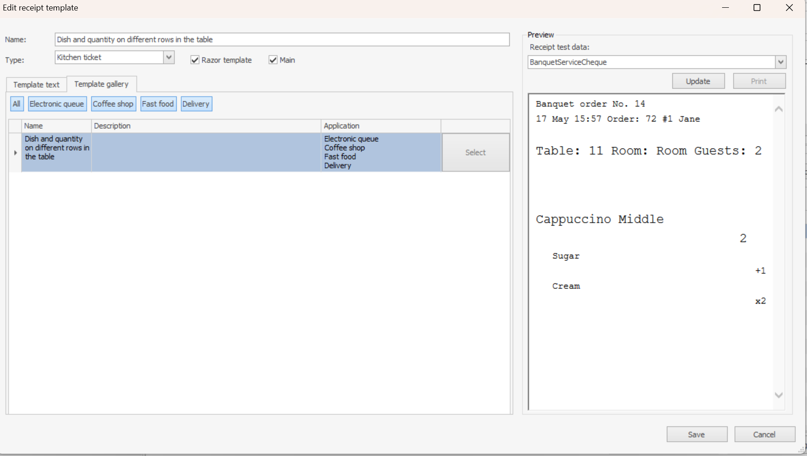Open the Receipt test data dropdown arrow
The width and height of the screenshot is (807, 456).
[x=781, y=62]
